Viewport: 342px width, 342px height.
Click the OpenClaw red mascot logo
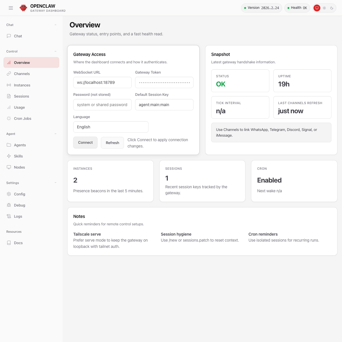[x=23, y=8]
